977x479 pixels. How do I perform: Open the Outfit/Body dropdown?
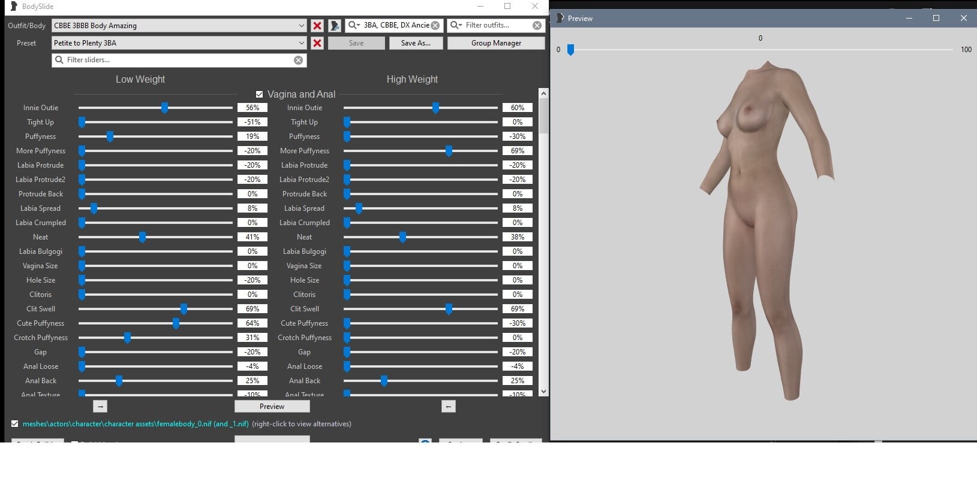tap(179, 26)
